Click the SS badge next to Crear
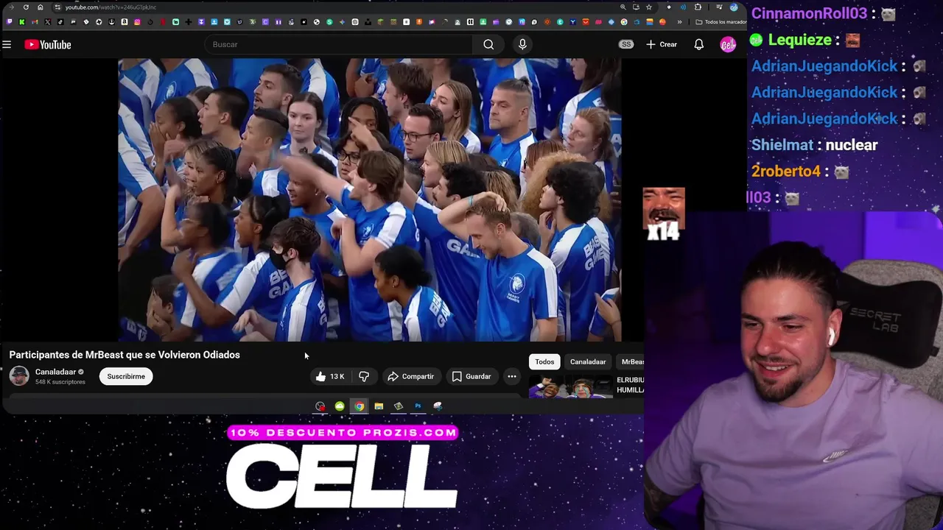The image size is (943, 530). click(x=626, y=44)
